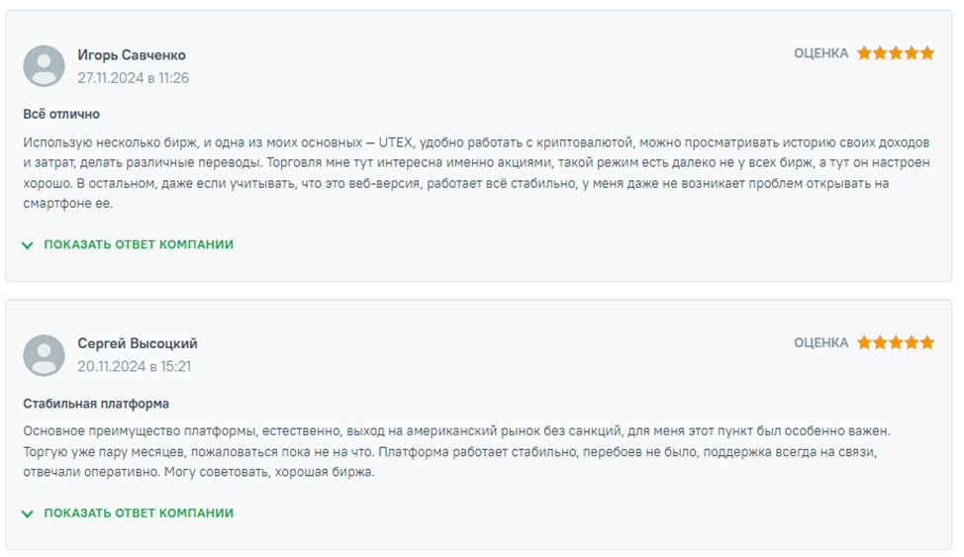
Task: Click Игорь Савченко's avatar icon
Action: point(44,66)
